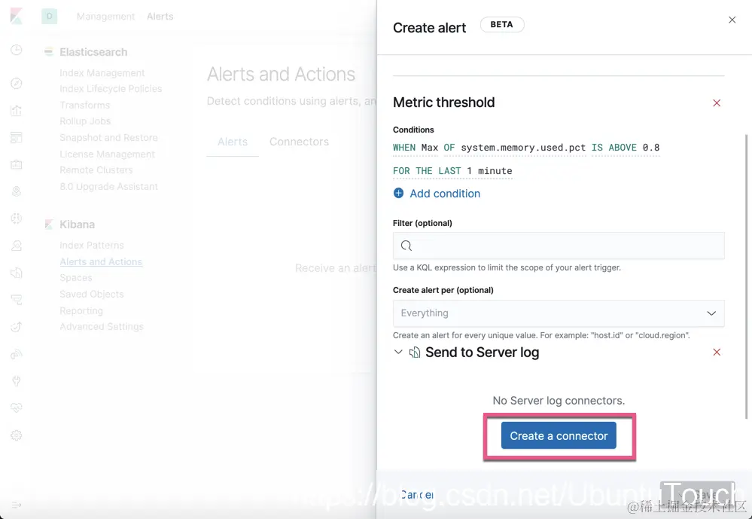Viewport: 752px width, 519px height.
Task: Focus the Filter KQL input field
Action: tap(559, 246)
